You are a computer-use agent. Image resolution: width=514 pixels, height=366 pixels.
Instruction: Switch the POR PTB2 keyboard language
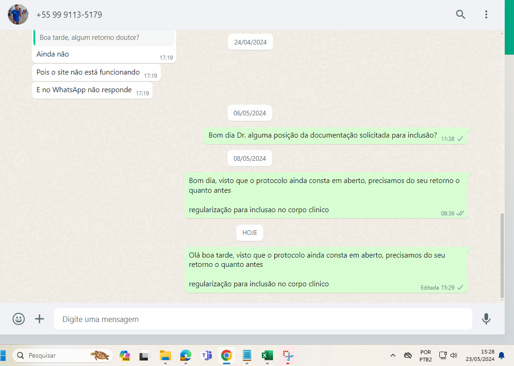(425, 355)
